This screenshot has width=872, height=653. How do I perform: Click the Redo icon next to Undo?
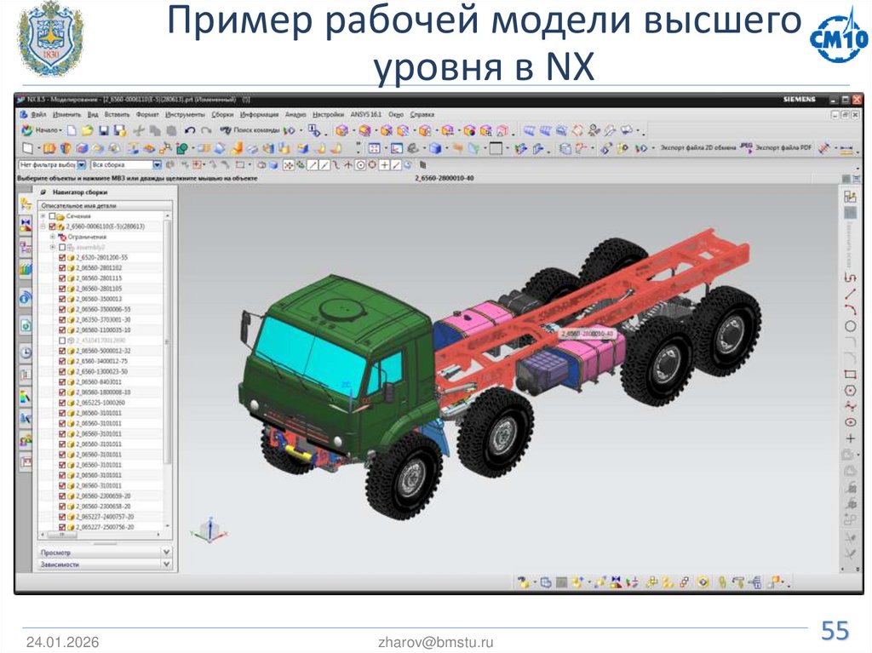click(204, 129)
